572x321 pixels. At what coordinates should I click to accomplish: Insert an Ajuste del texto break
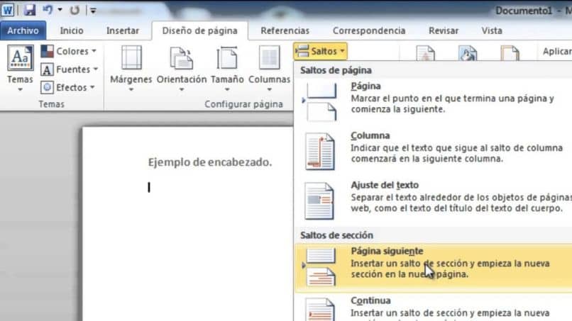[433, 201]
